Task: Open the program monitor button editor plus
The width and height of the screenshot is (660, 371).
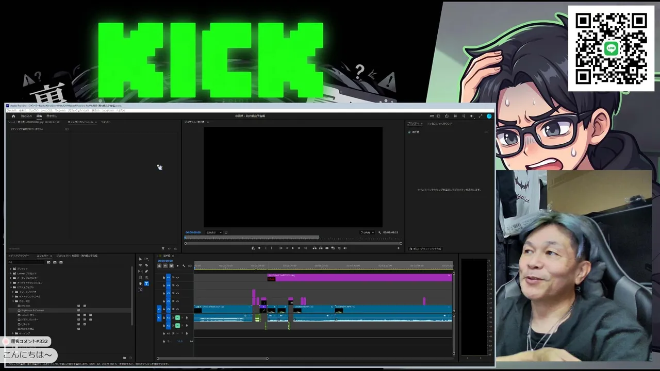Action: pyautogui.click(x=398, y=248)
